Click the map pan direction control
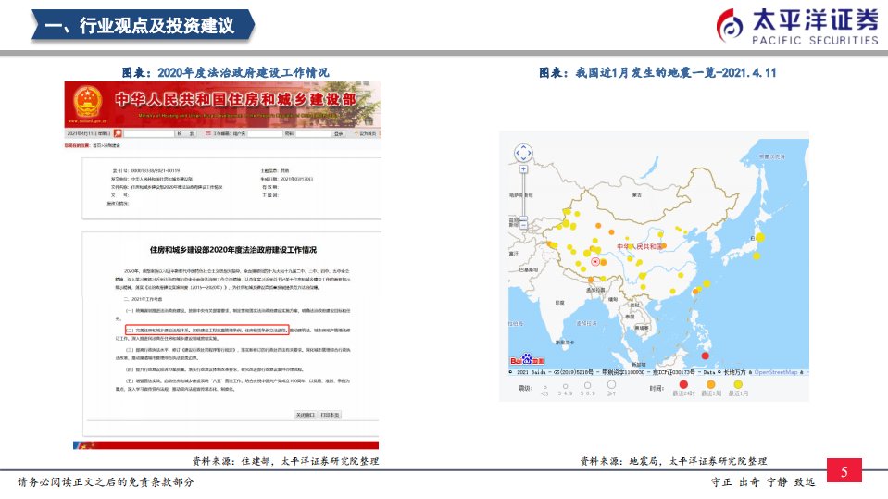The image size is (888, 499). tap(523, 153)
